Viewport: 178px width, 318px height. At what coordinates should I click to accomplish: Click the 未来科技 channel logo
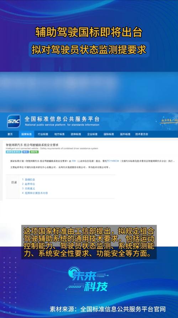point(87,279)
